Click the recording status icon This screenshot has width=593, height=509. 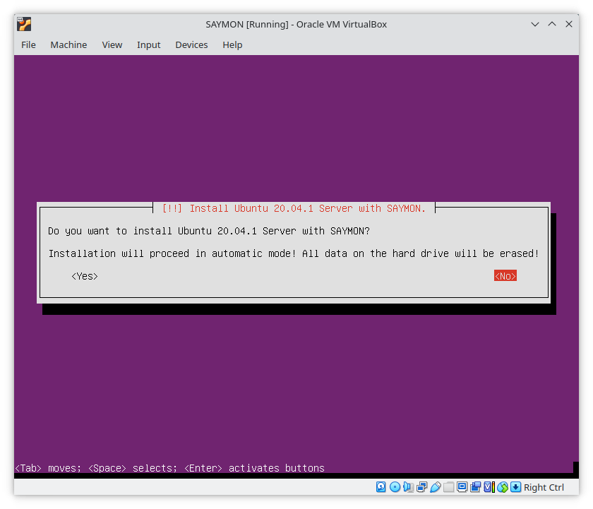[x=475, y=487]
